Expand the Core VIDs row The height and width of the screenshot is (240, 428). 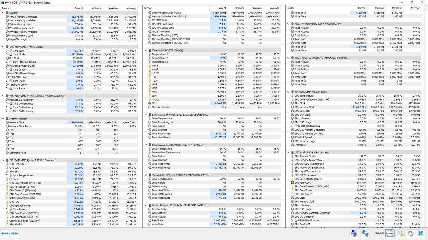coord(7,51)
